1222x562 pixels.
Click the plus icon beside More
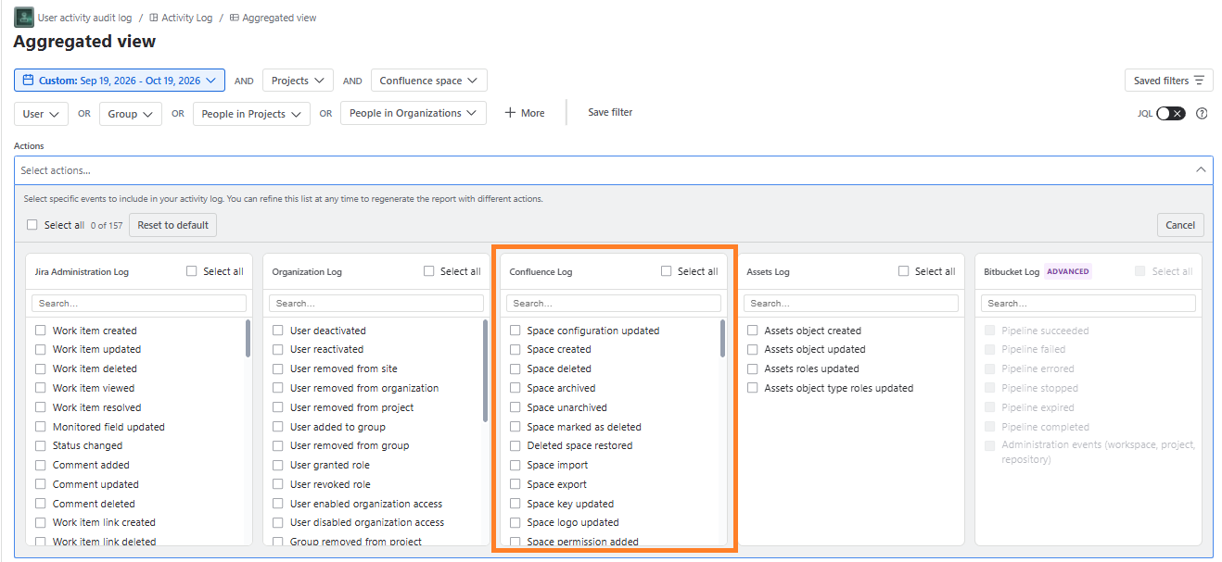[510, 113]
